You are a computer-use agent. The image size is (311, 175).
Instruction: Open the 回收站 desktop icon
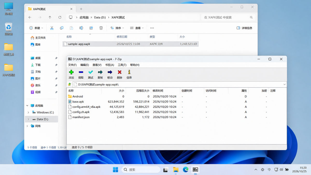tap(9, 29)
